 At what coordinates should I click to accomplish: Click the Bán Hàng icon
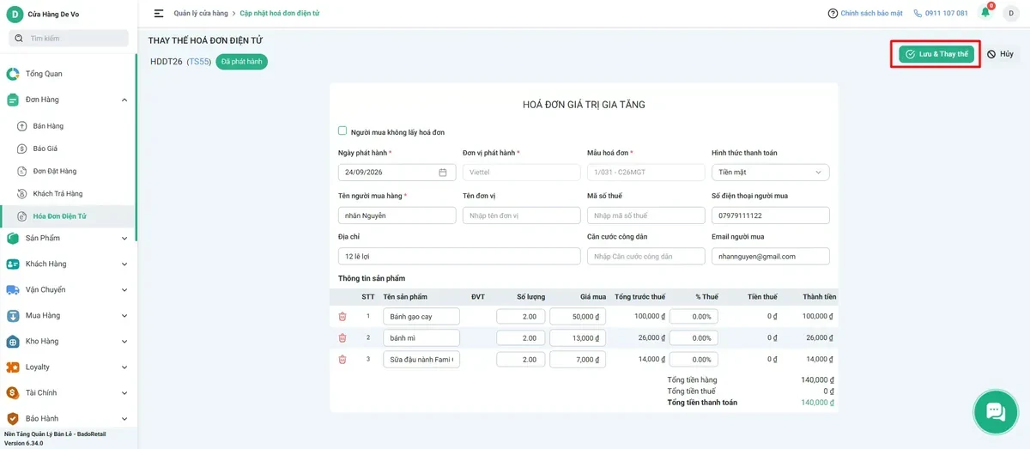22,126
